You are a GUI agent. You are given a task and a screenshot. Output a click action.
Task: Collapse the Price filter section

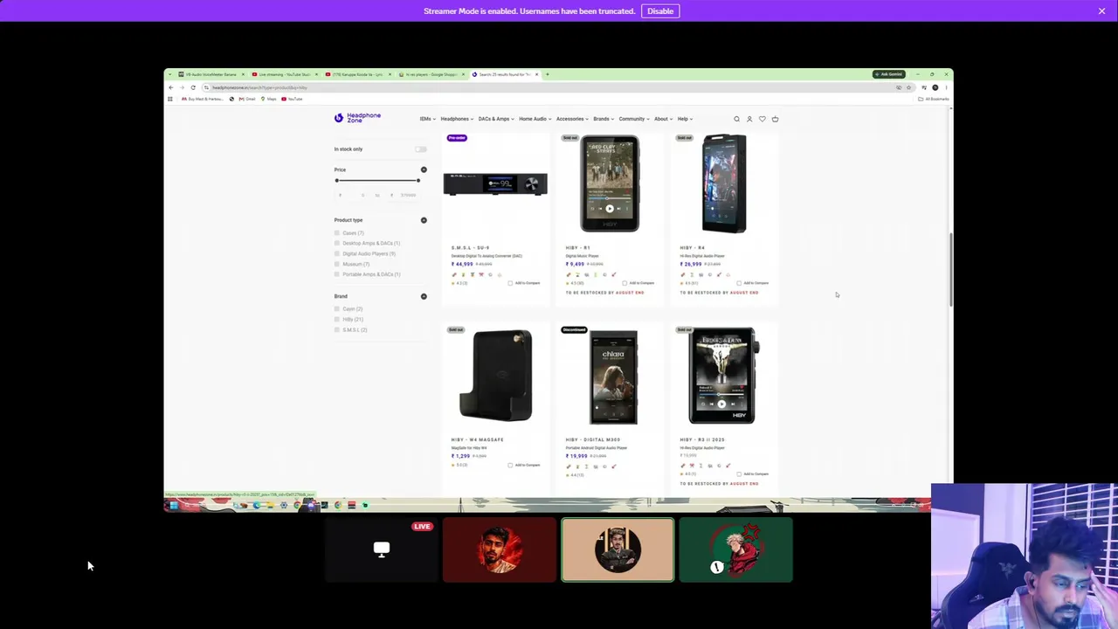click(424, 169)
